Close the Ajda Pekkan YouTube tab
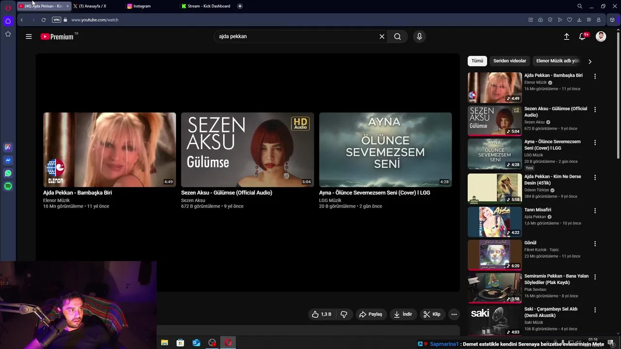 [x=67, y=6]
